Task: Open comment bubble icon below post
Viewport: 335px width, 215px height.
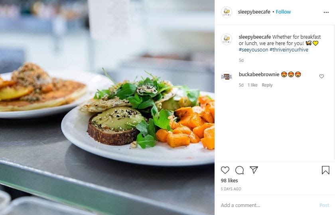Action: pos(240,170)
